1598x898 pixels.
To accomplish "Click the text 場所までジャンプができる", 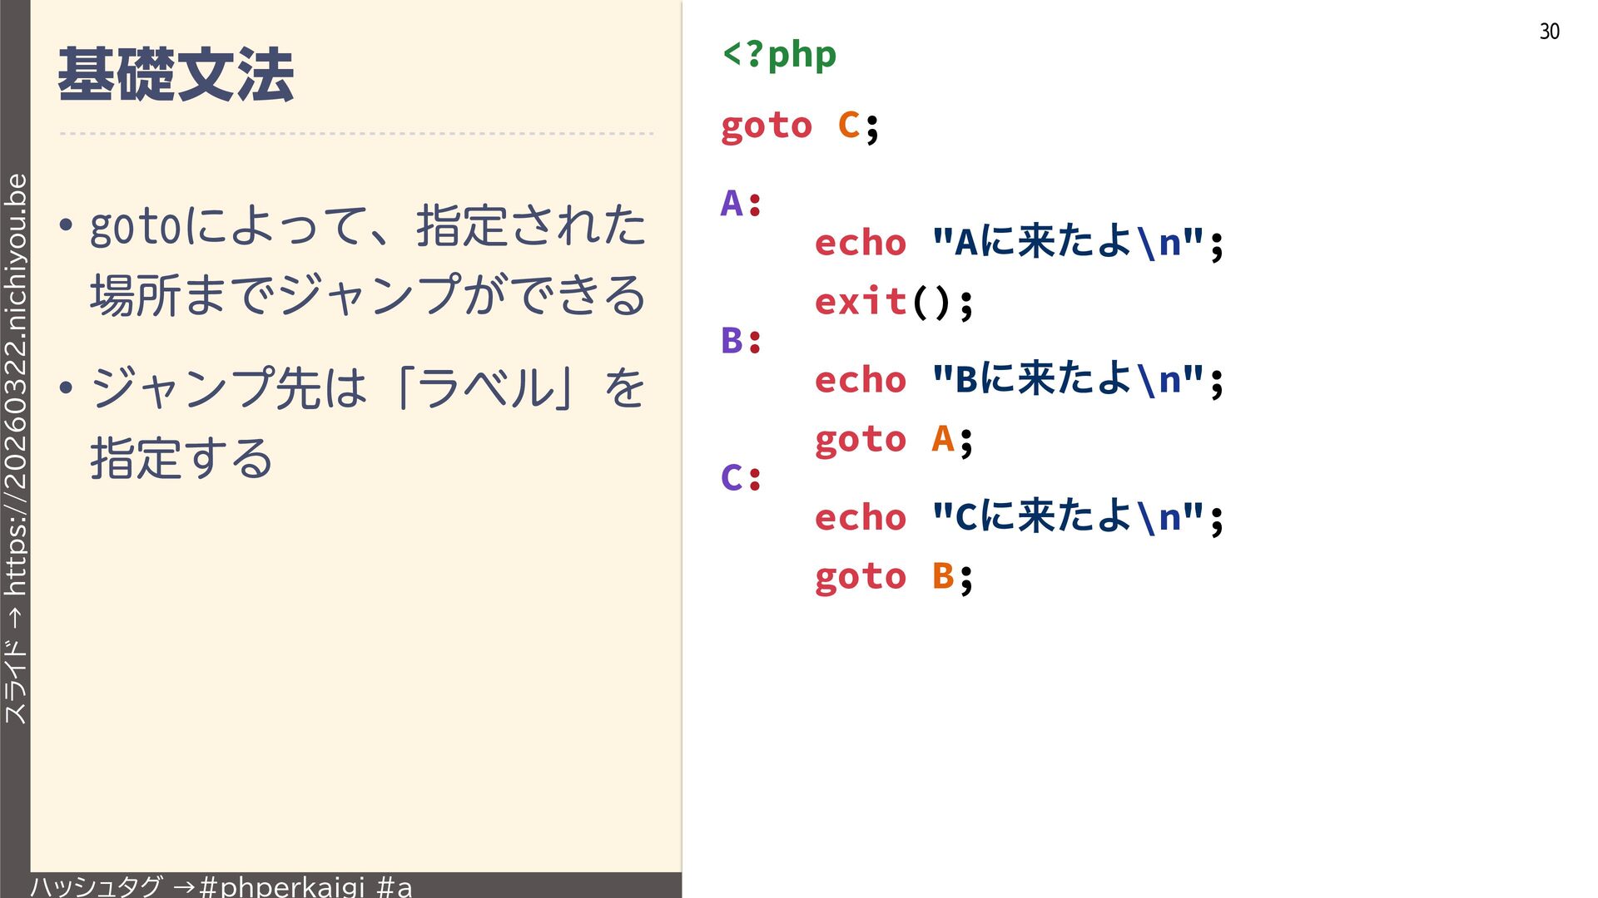I will [366, 295].
